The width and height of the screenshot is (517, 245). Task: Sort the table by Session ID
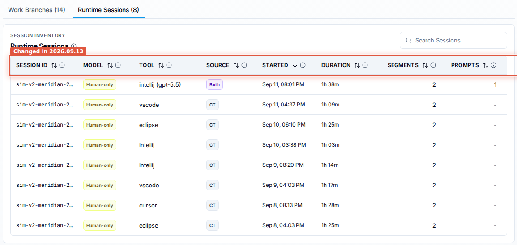pyautogui.click(x=54, y=65)
